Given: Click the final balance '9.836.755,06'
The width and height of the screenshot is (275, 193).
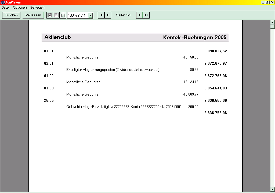Looking at the screenshot, I should [x=216, y=113].
